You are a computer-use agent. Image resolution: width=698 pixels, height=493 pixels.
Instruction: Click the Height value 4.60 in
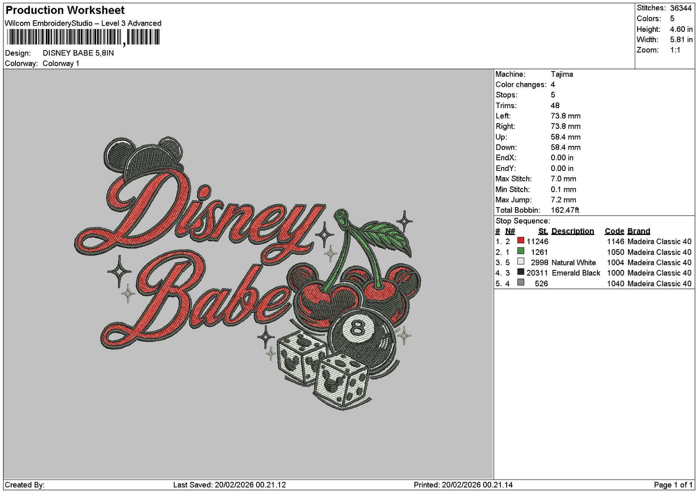pyautogui.click(x=681, y=29)
